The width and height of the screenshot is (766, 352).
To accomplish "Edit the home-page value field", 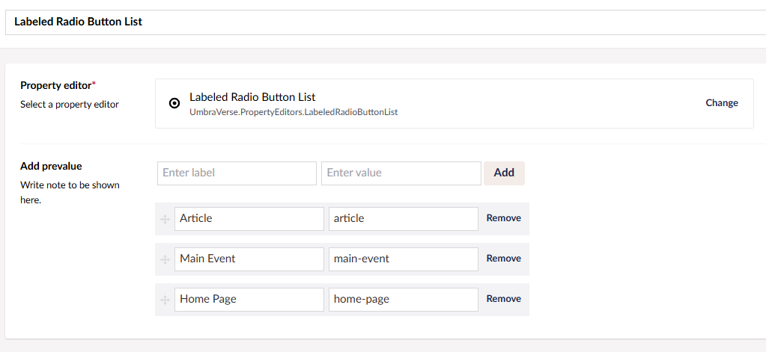I will pos(404,300).
